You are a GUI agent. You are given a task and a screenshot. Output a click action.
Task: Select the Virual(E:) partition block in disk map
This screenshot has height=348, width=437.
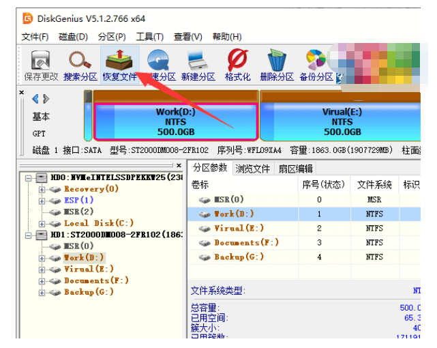point(341,121)
